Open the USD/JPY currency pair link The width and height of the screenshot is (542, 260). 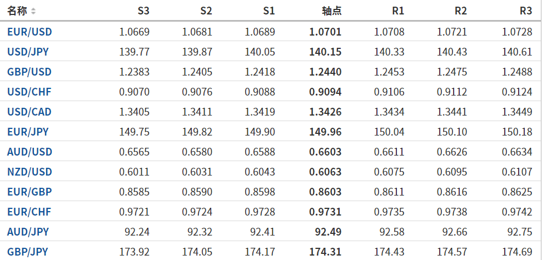coord(28,52)
